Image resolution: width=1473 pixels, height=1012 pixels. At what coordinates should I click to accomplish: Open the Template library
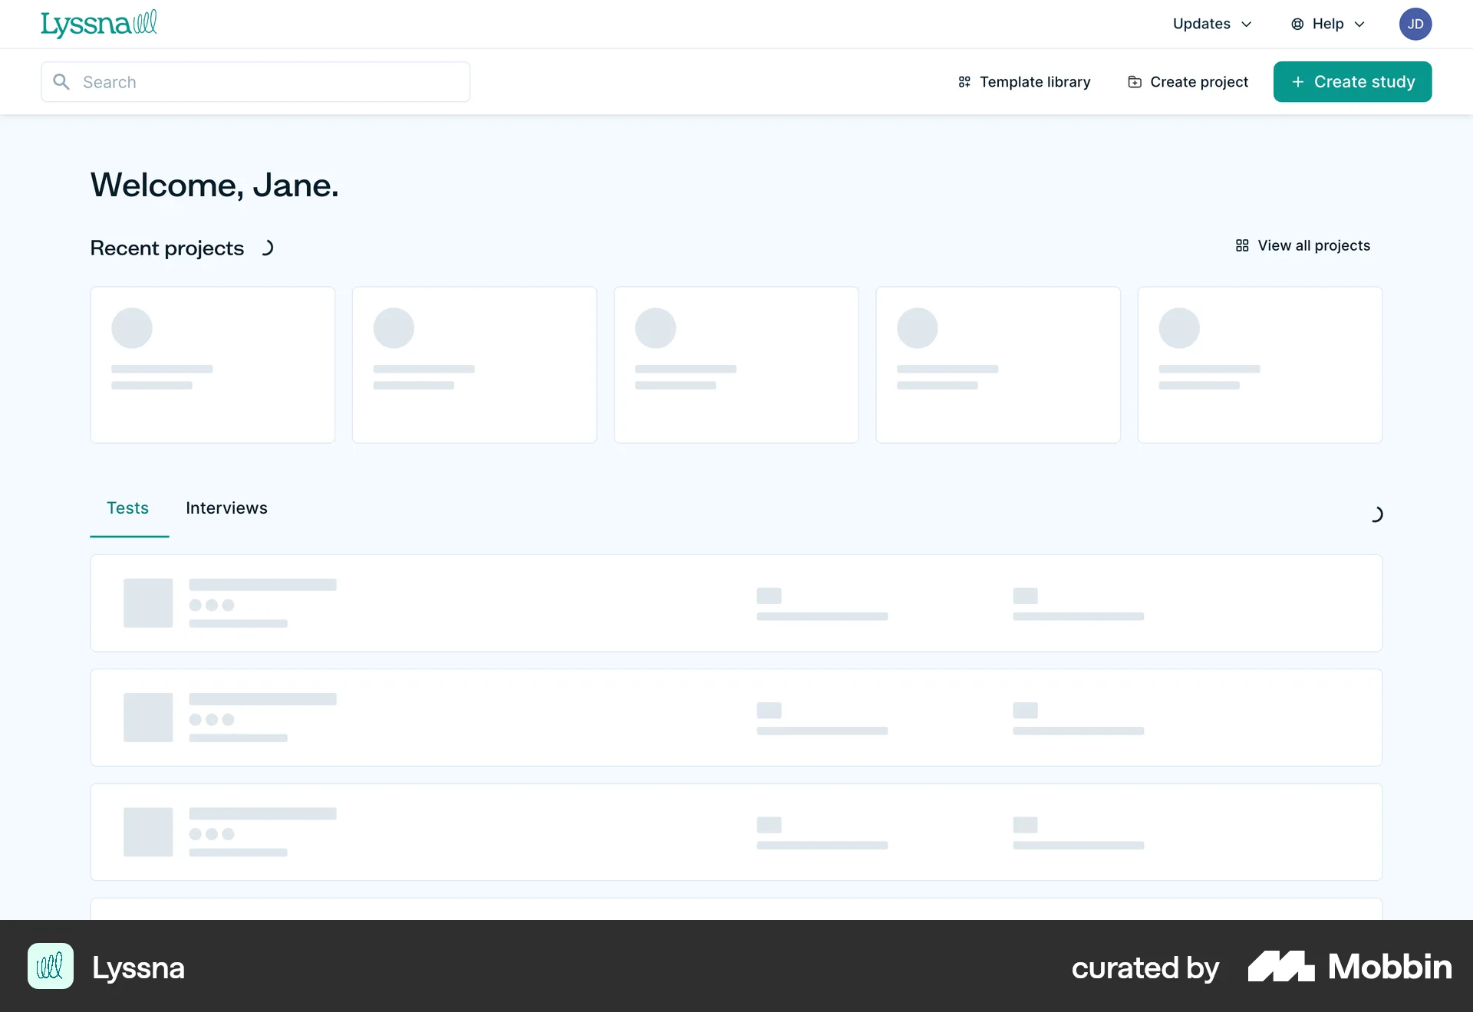coord(1034,81)
